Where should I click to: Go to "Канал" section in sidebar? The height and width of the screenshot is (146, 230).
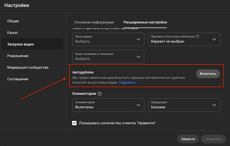13,33
